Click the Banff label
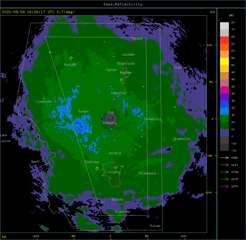246x240 pixels. (35, 162)
